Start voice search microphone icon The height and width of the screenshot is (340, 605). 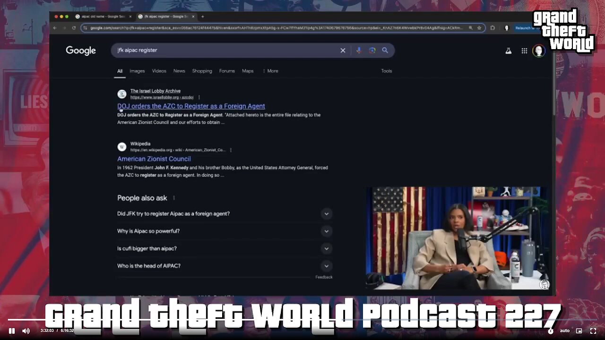click(359, 51)
